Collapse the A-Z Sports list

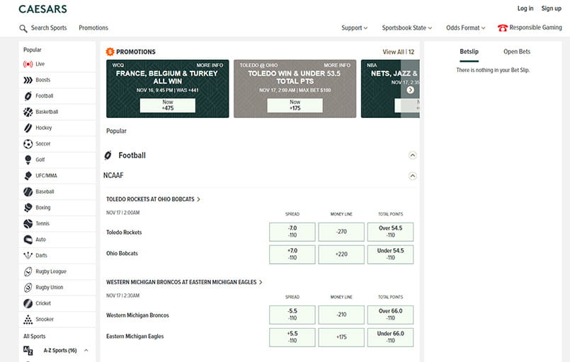click(x=86, y=351)
